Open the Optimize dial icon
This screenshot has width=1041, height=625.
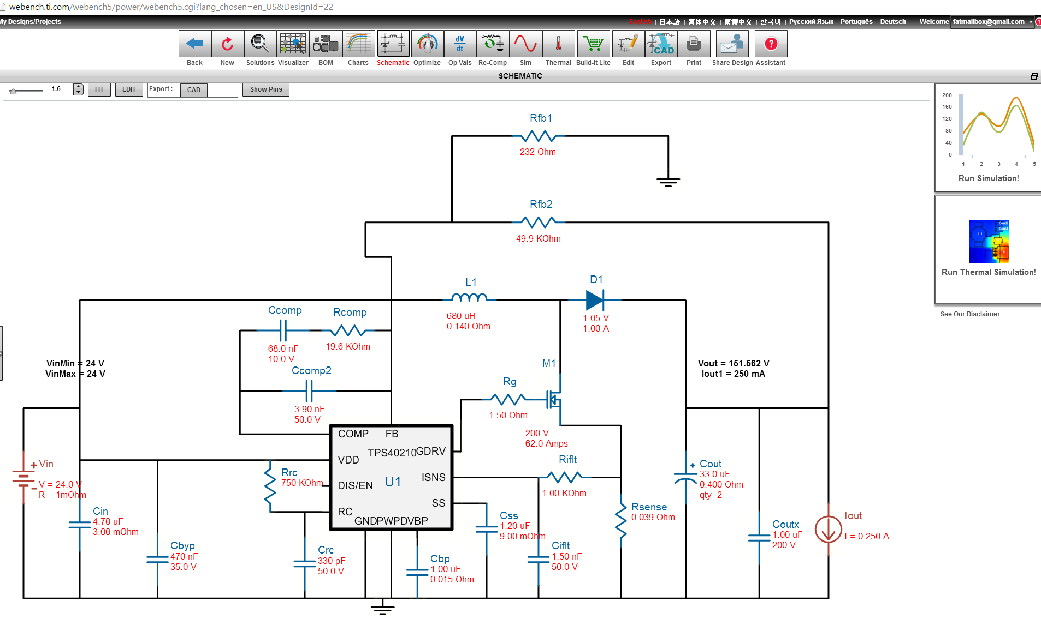(x=427, y=44)
